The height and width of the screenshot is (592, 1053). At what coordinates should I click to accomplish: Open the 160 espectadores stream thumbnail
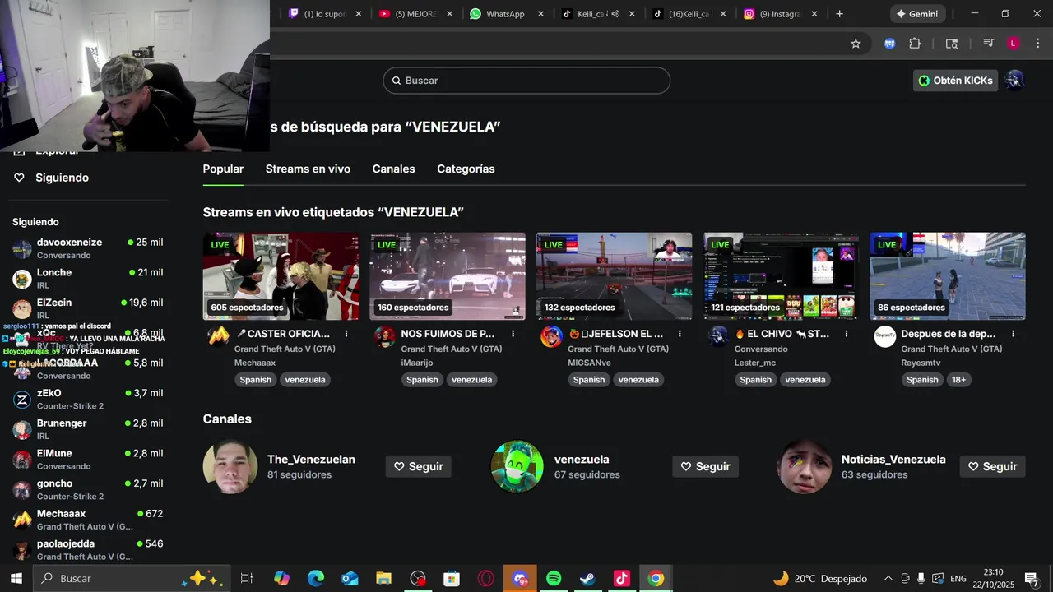(448, 276)
